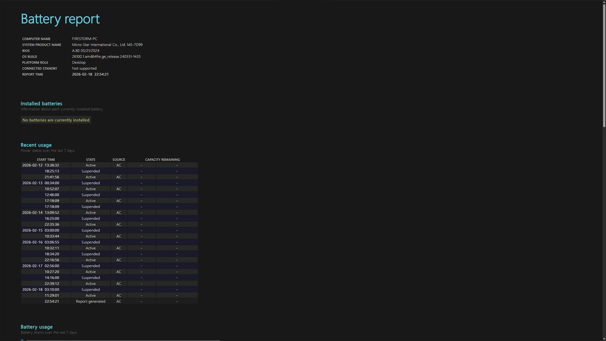Viewport: 606px width, 341px height.
Task: Click the OS build version text
Action: (106, 56)
